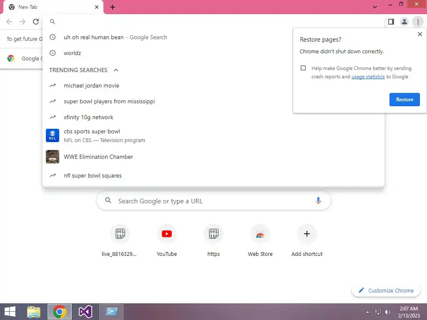Collapse the Trending Searches section
427x320 pixels.
116,70
